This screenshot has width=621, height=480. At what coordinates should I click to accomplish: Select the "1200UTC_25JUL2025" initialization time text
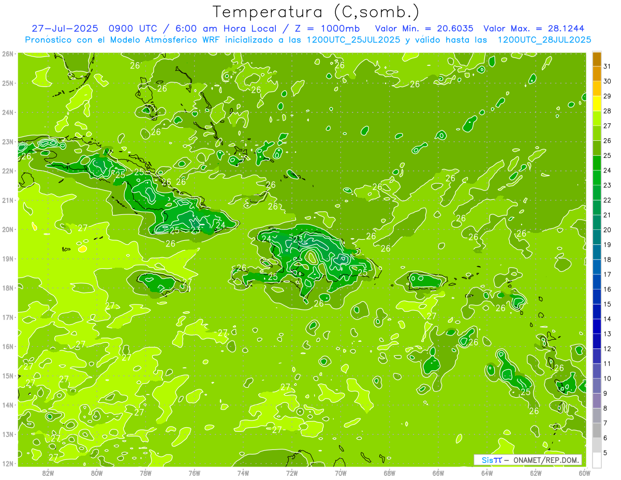click(x=353, y=40)
